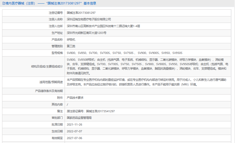The height and width of the screenshot is (143, 235).
Task: Select the slash value in 其他内容 row
Action: 67,104
